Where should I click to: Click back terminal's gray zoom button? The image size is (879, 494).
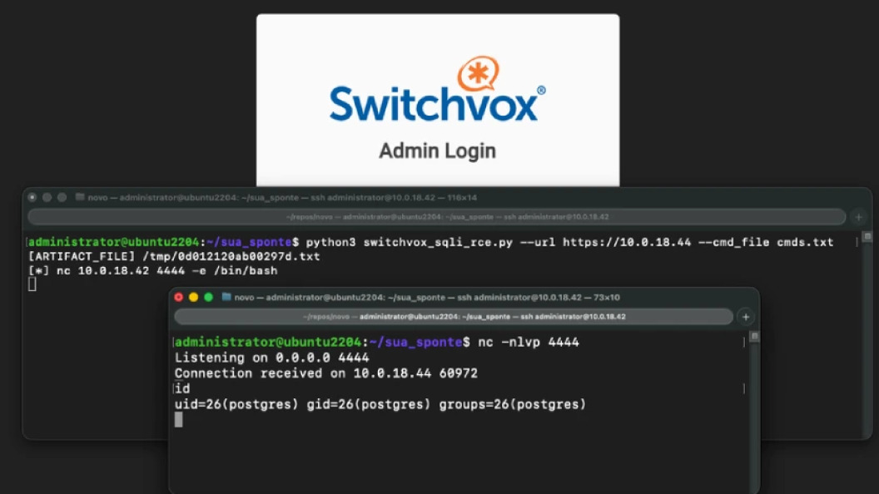[x=62, y=198]
